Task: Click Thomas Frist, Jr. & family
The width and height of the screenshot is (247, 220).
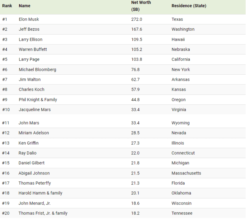Action: point(43,213)
